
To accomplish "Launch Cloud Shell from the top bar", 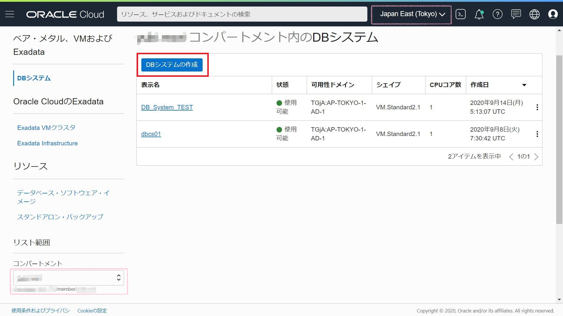I will (460, 14).
